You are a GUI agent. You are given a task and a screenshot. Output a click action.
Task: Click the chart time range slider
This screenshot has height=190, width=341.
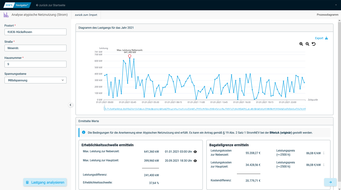[205, 109]
